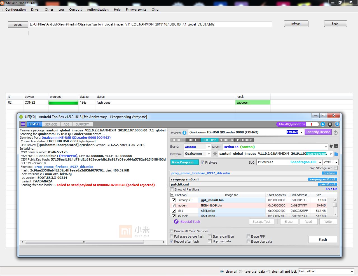This screenshot has width=358, height=276.
Task: Click the flash button in MiFlash window
Action: click(x=335, y=24)
